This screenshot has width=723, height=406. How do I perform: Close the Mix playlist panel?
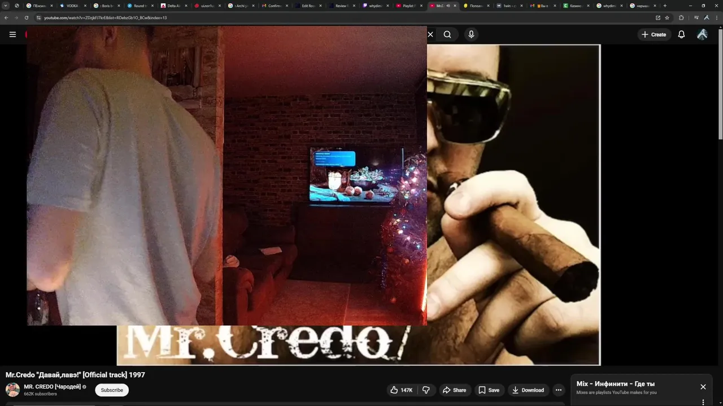tap(703, 387)
